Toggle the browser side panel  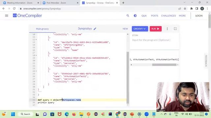pos(197,9)
